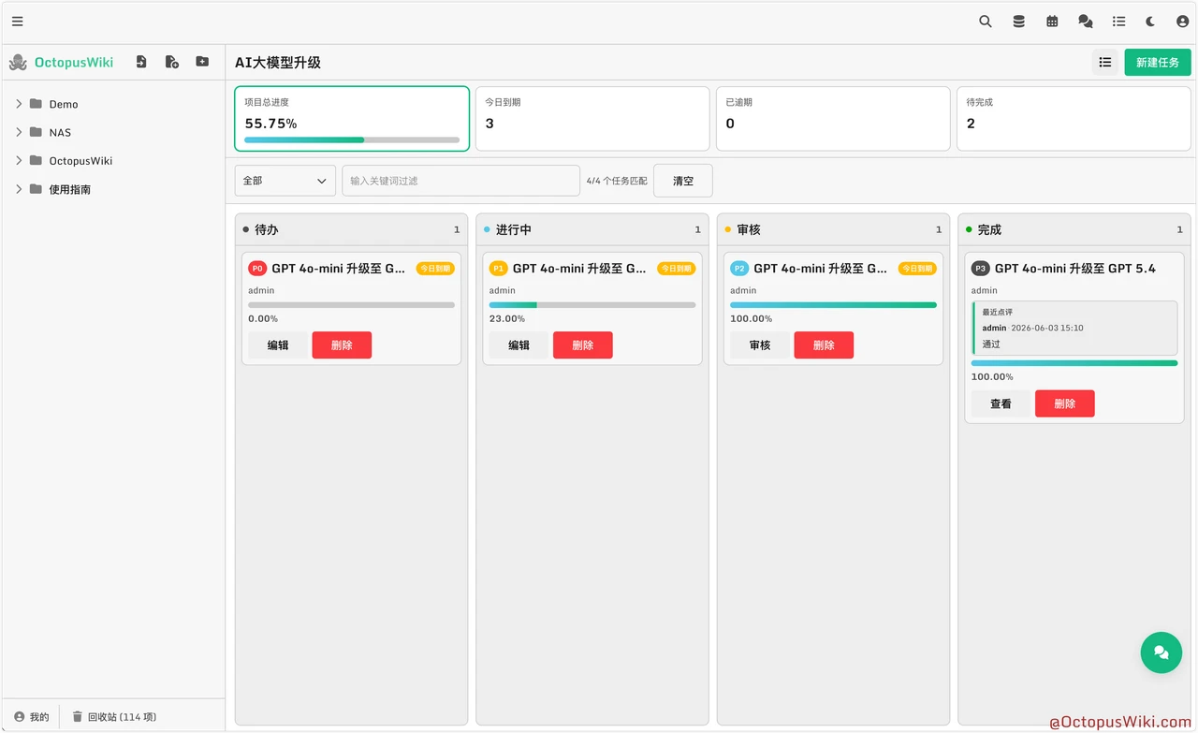1198x733 pixels.
Task: Click the 新建任务 button
Action: click(x=1158, y=63)
